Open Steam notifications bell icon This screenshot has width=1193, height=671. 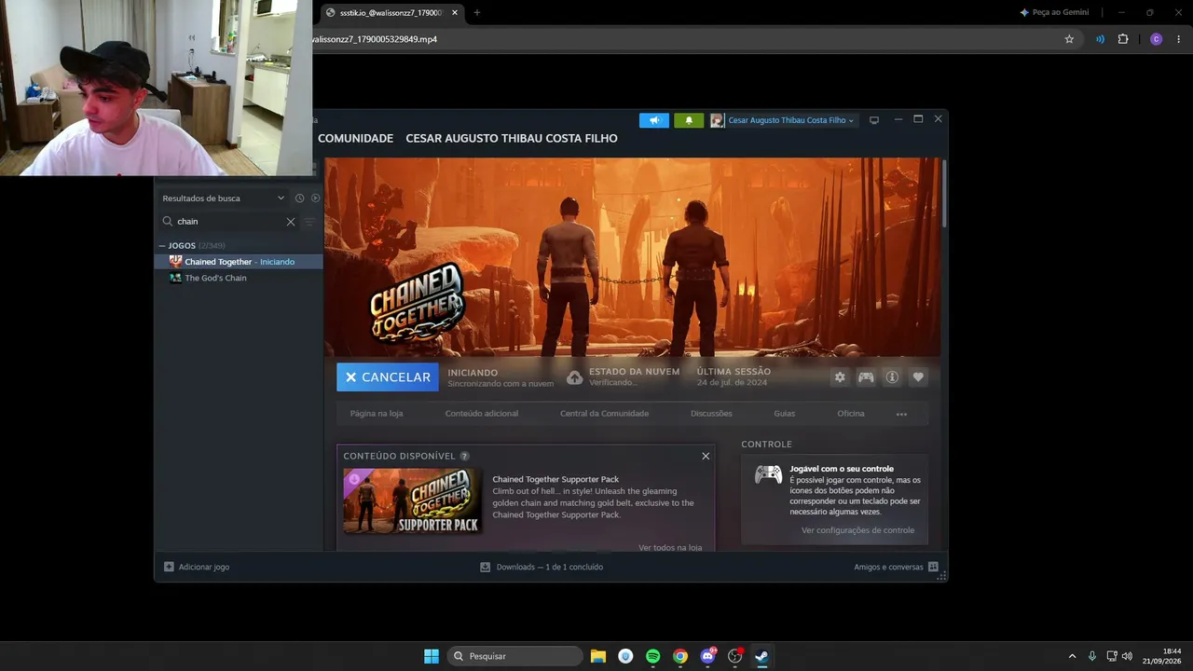click(x=689, y=120)
